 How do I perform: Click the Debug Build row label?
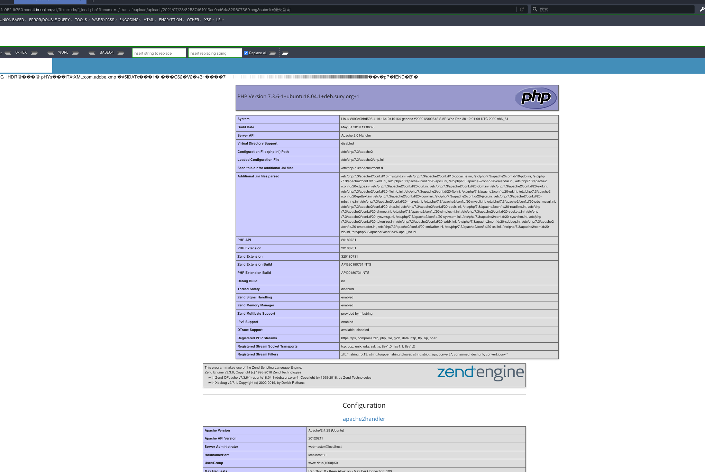coord(247,281)
